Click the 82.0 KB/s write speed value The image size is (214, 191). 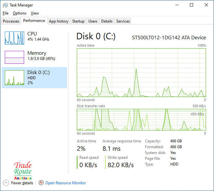(x=120, y=165)
